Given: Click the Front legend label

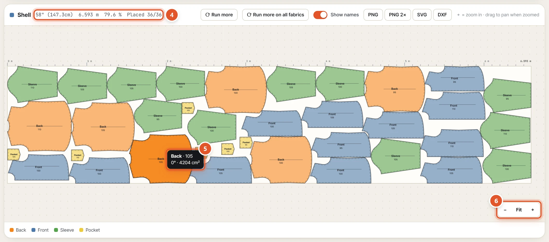Looking at the screenshot, I should [x=43, y=230].
